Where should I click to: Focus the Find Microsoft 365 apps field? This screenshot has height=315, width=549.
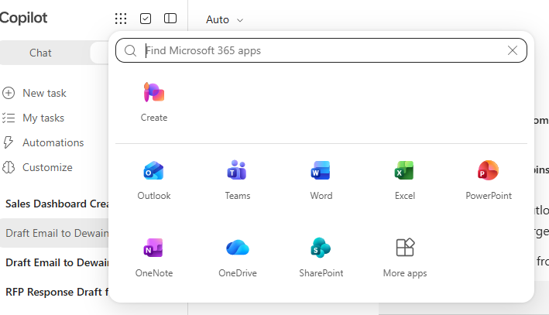(x=321, y=50)
